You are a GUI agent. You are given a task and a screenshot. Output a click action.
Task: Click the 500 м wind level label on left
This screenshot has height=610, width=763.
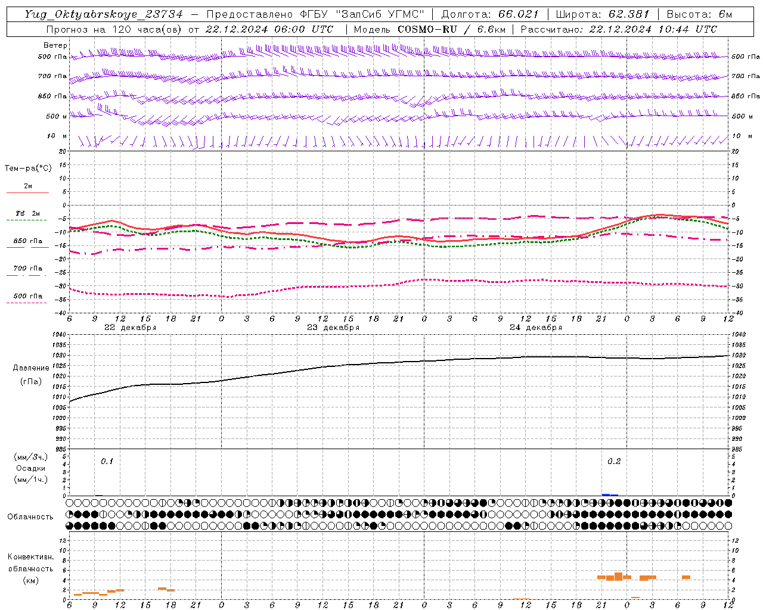pyautogui.click(x=57, y=116)
